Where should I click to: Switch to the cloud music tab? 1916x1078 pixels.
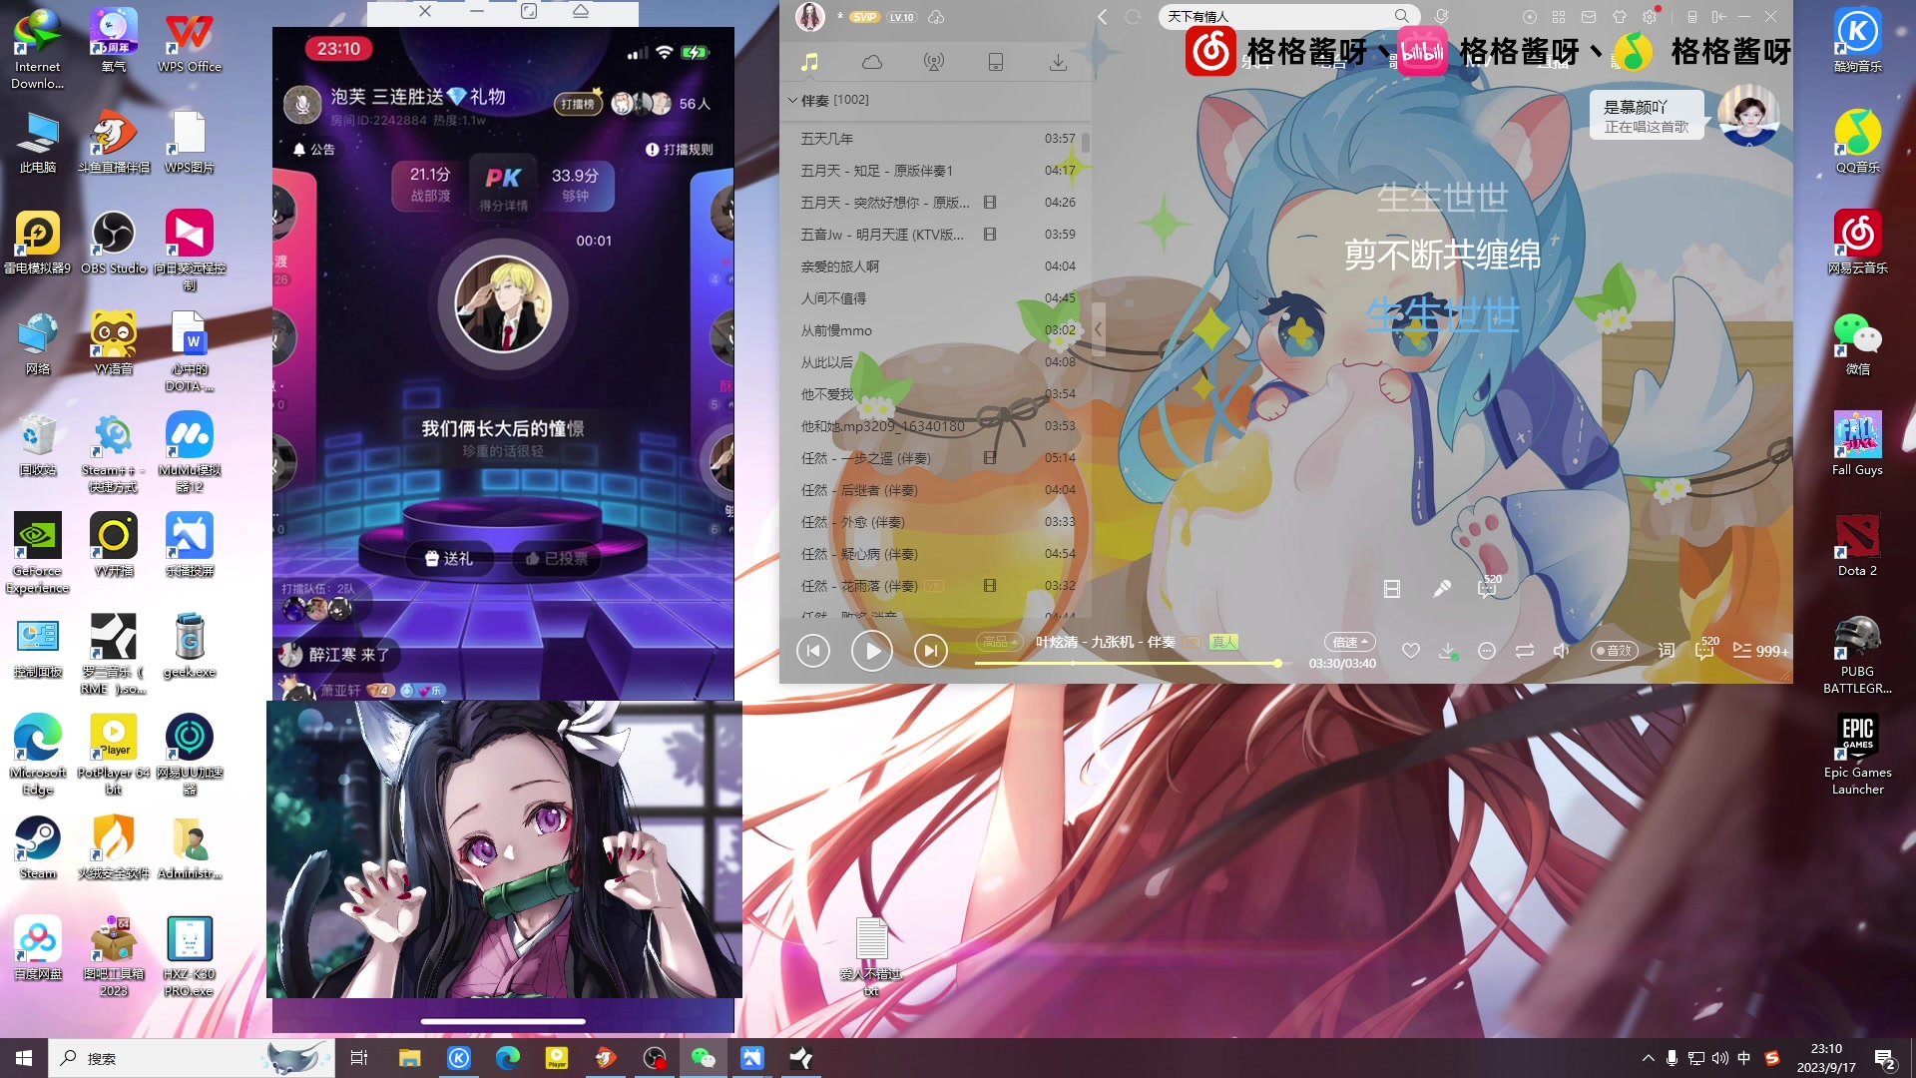tap(872, 62)
